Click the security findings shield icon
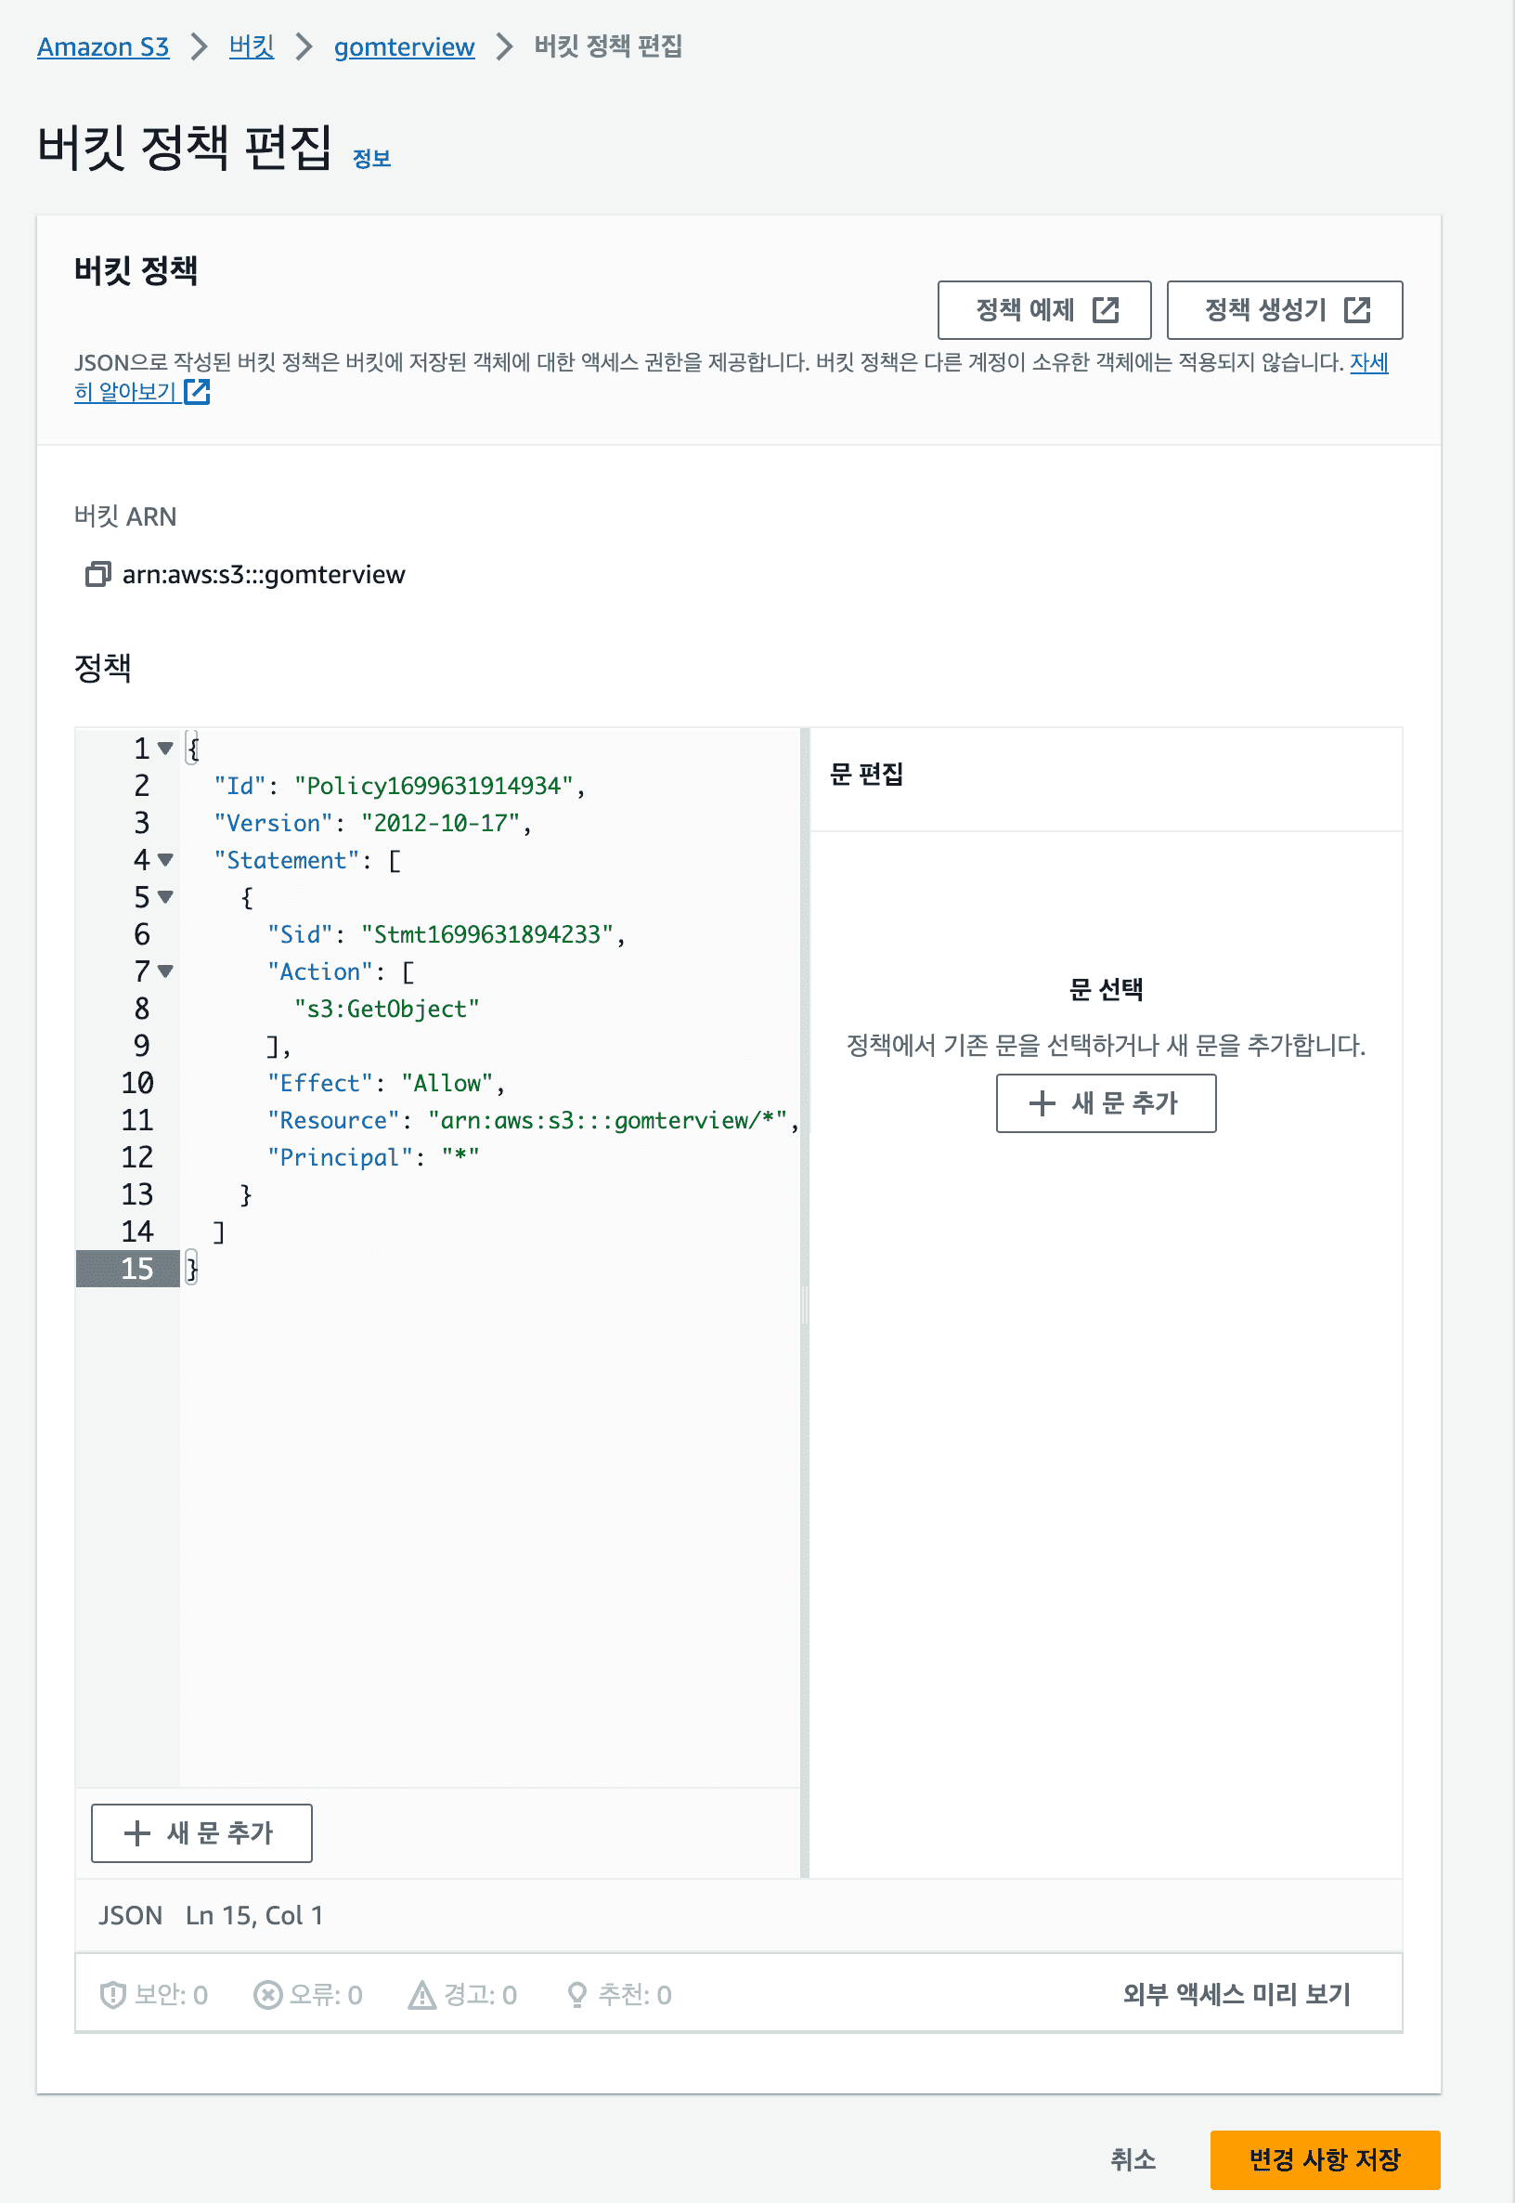The image size is (1515, 2203). click(x=113, y=1995)
